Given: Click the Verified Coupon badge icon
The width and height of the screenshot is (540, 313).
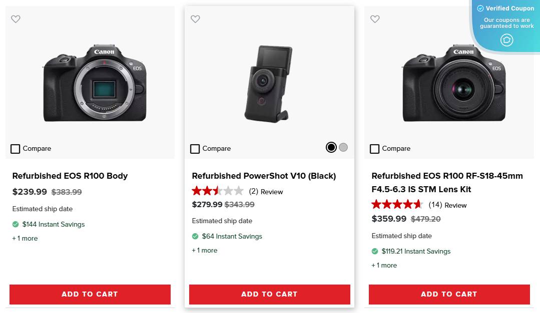Looking at the screenshot, I should [x=480, y=8].
